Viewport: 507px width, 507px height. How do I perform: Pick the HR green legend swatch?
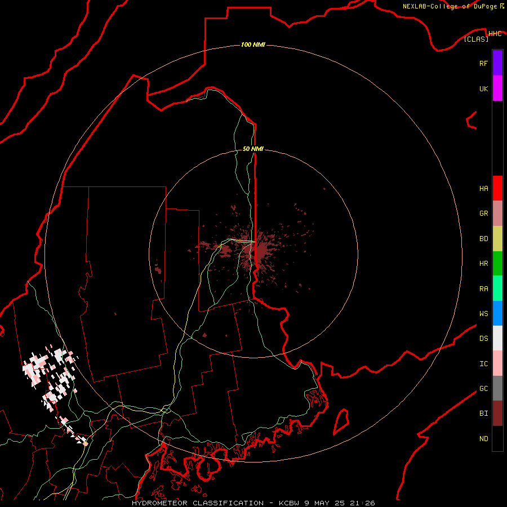click(497, 264)
